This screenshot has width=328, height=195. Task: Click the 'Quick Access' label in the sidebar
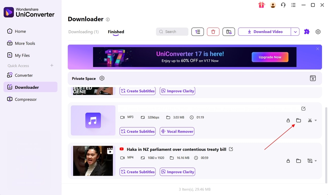click(18, 66)
